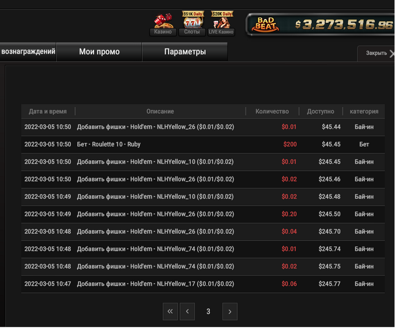The image size is (395, 328).
Task: Open the Слоты slot machine icon
Action: (x=192, y=24)
